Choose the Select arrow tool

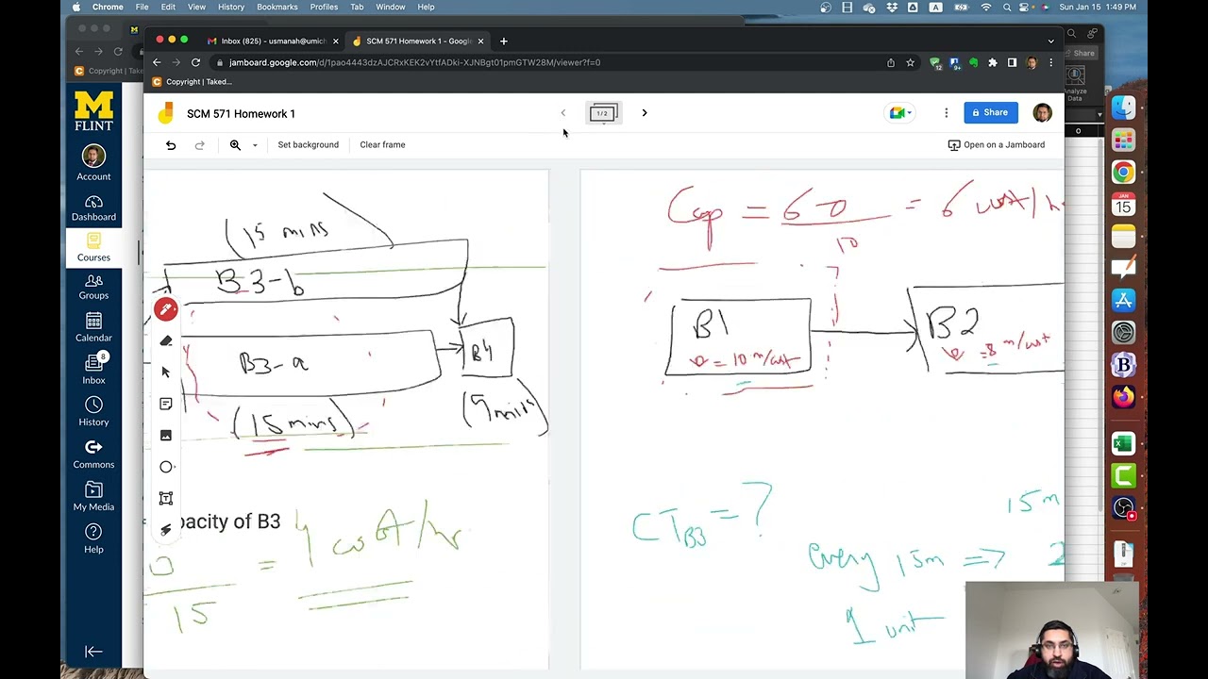click(x=166, y=373)
